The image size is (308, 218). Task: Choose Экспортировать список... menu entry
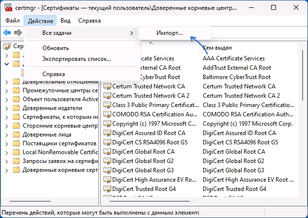pos(77,59)
